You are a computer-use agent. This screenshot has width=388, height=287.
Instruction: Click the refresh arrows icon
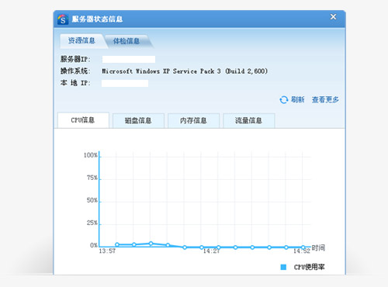pyautogui.click(x=284, y=100)
